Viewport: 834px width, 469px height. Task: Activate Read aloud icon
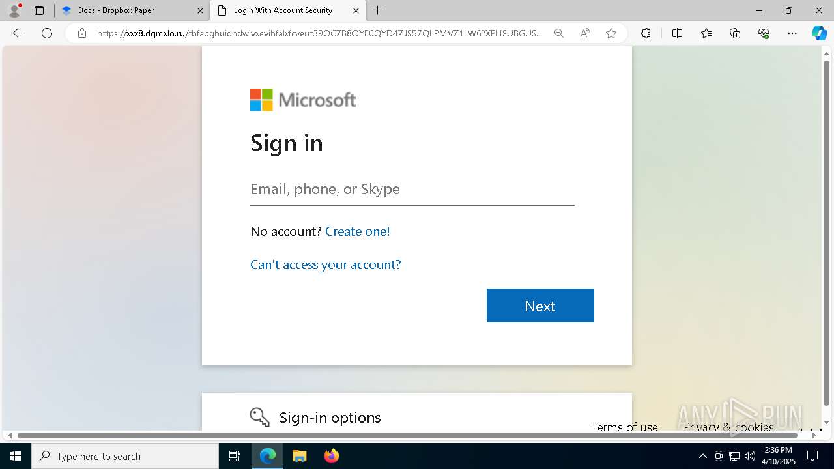(x=585, y=33)
